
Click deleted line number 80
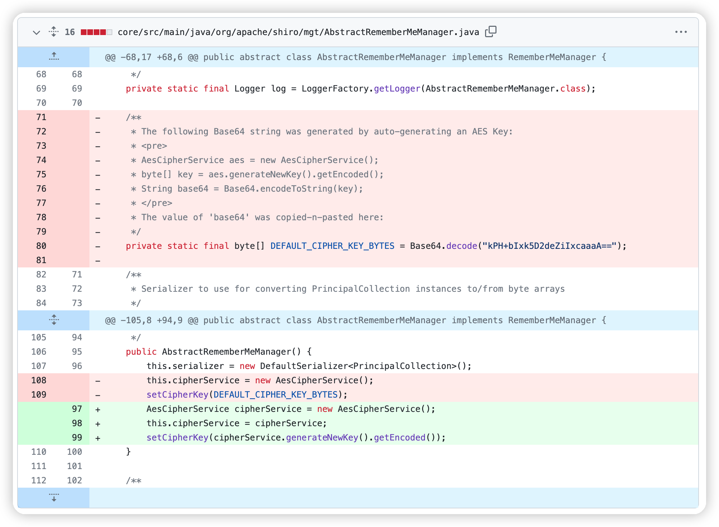click(41, 246)
